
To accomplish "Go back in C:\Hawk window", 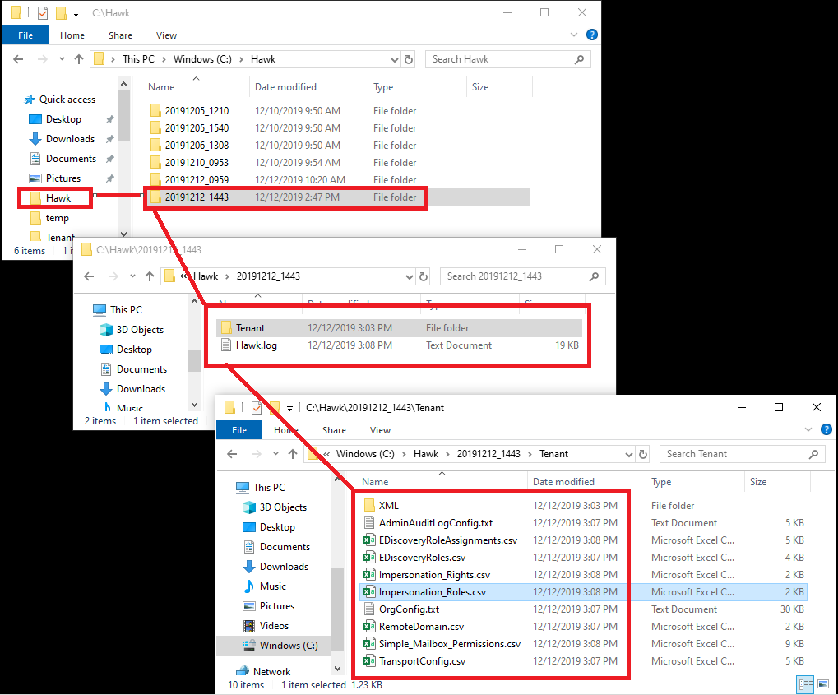I will [x=18, y=59].
